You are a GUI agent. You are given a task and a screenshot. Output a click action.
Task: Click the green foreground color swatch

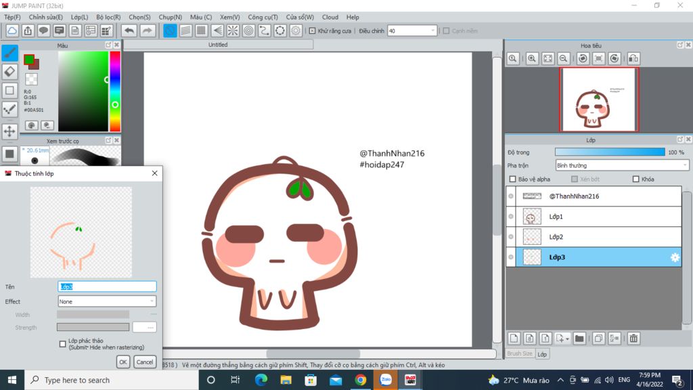tap(28, 60)
